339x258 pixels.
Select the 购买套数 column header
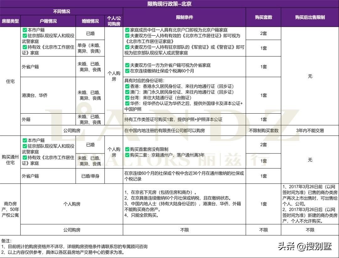pos(263,18)
